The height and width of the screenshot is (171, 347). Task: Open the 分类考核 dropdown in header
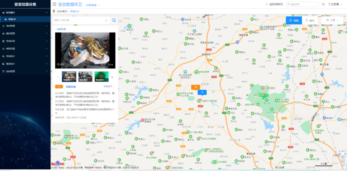[x=93, y=5]
